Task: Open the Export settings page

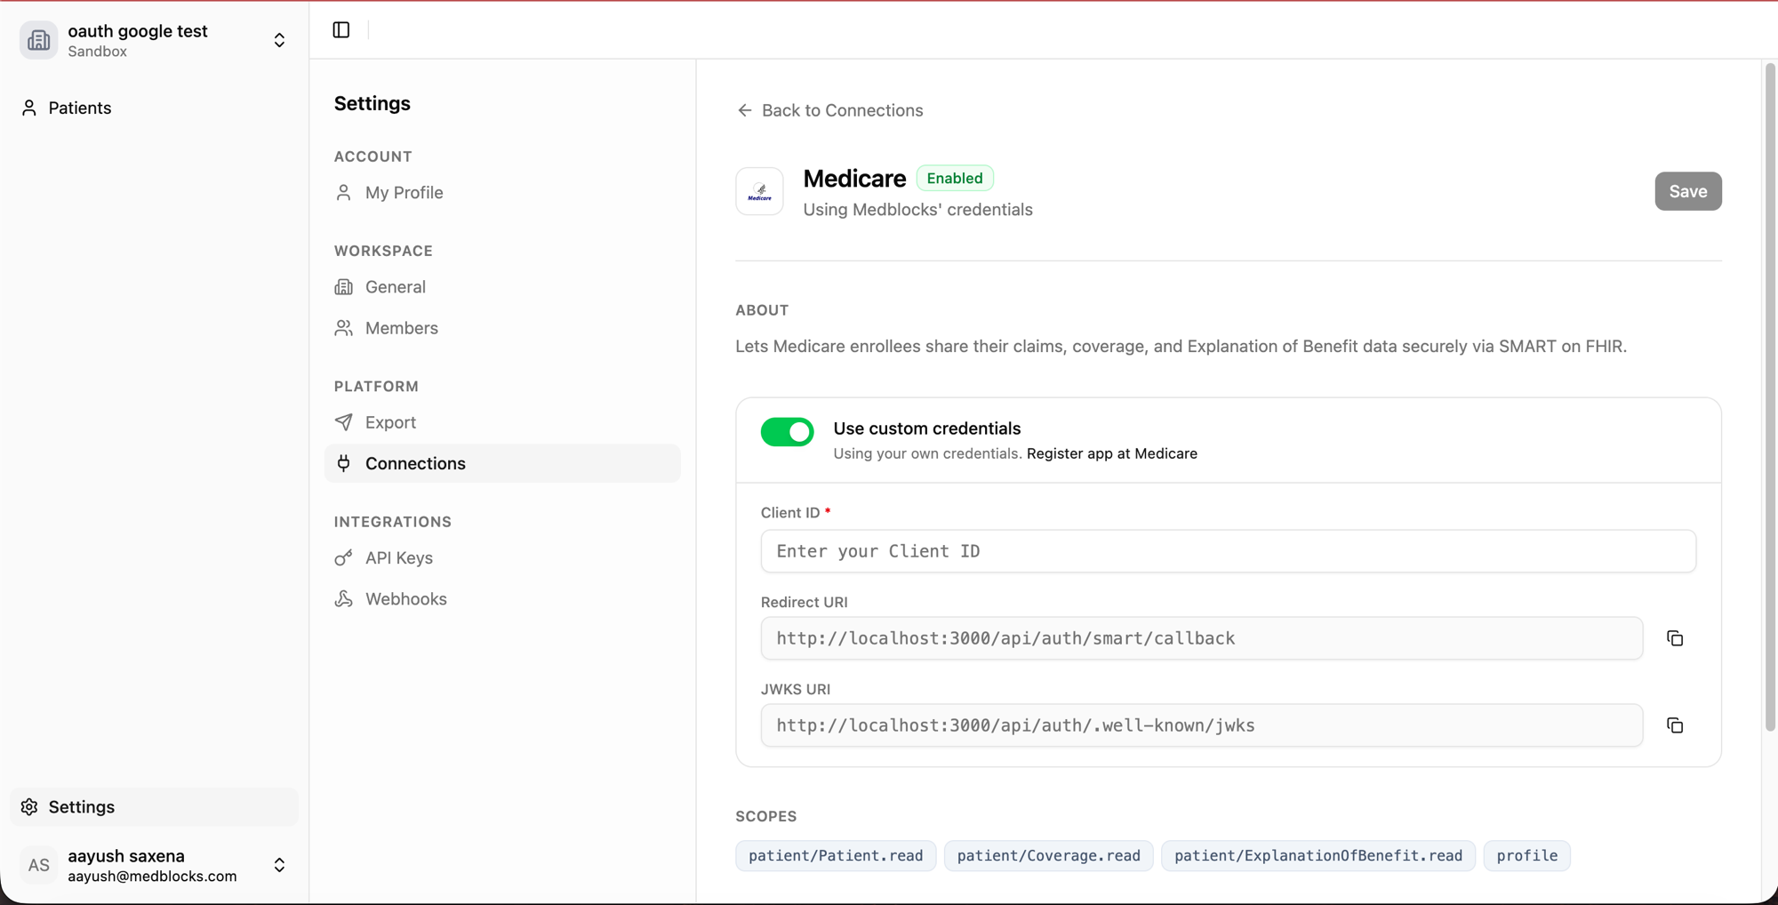Action: [x=502, y=422]
